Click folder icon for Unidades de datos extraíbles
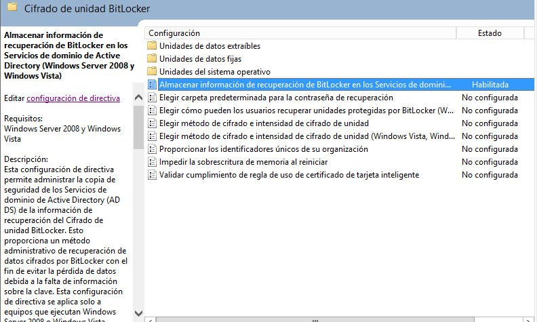Viewport: 537px width, 322px height. [x=152, y=45]
